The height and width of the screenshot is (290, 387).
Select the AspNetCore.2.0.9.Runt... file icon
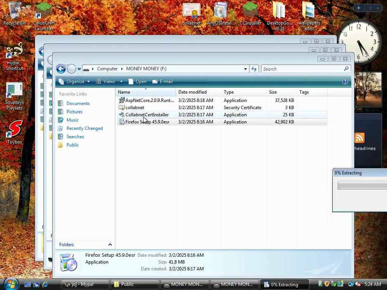click(121, 100)
